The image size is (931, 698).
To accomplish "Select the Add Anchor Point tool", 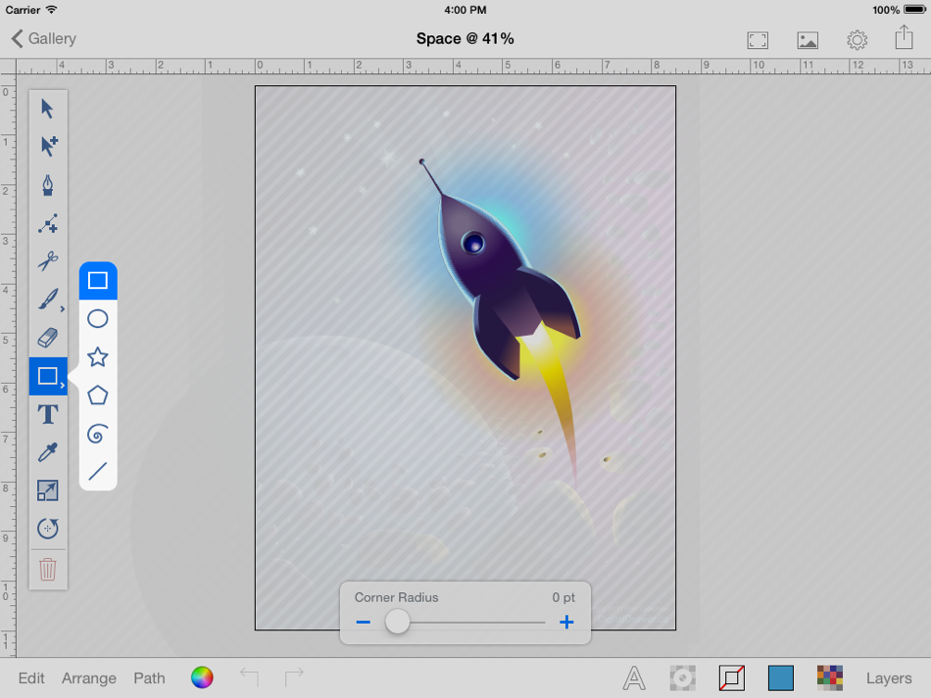I will (48, 223).
